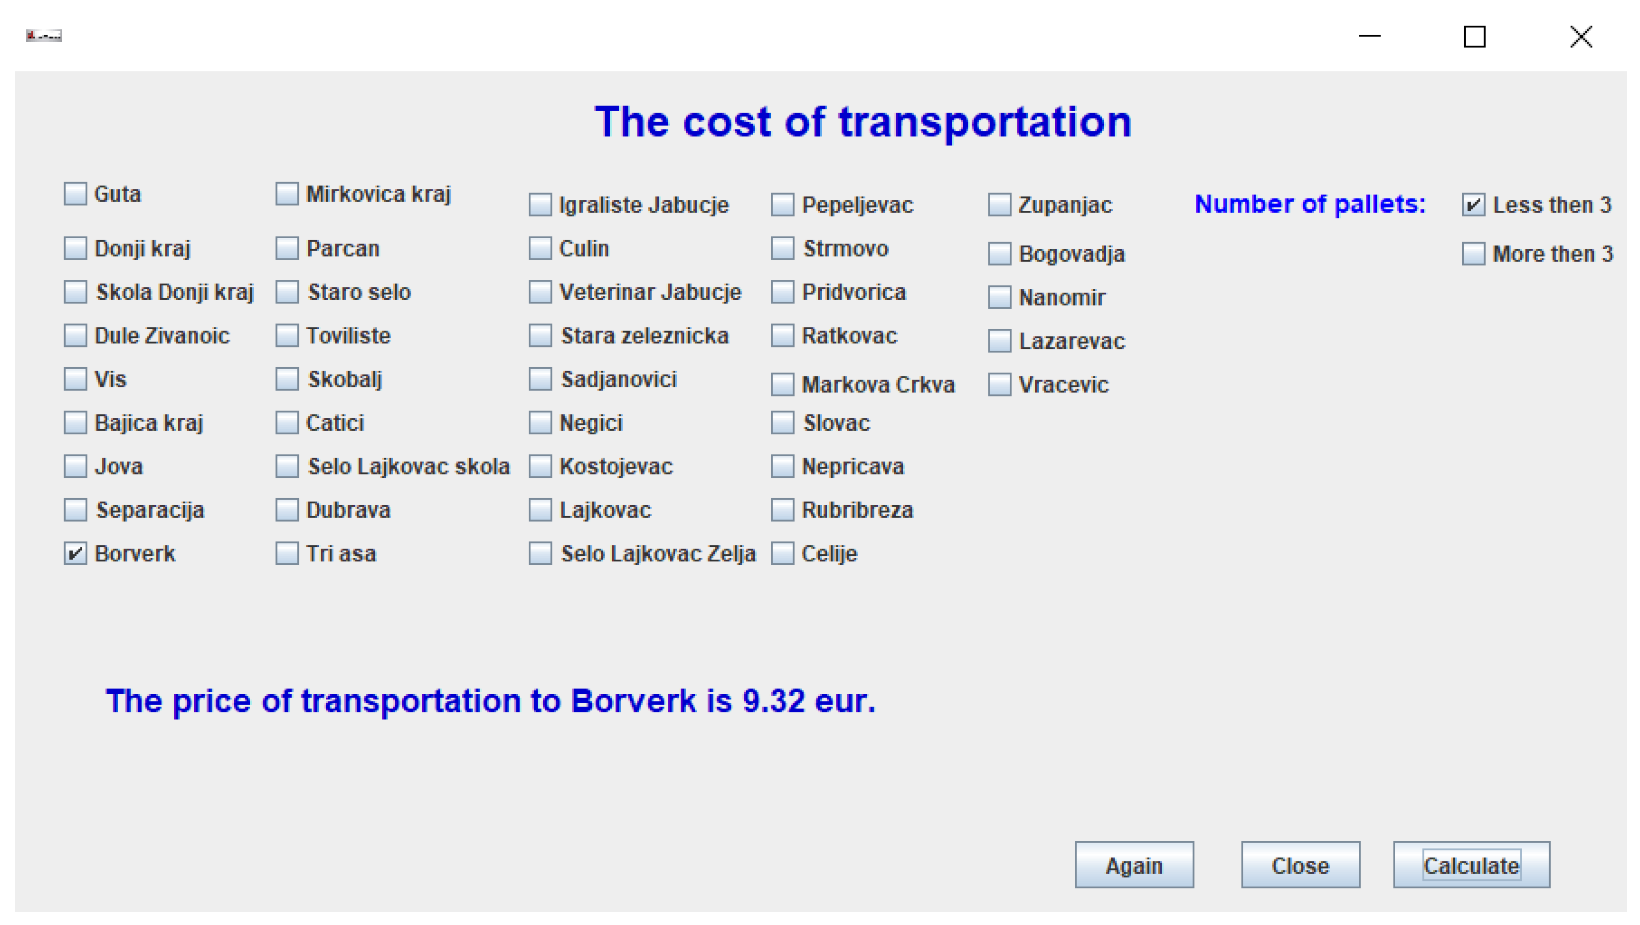The width and height of the screenshot is (1640, 925).
Task: Click the price result text label
Action: coord(490,701)
